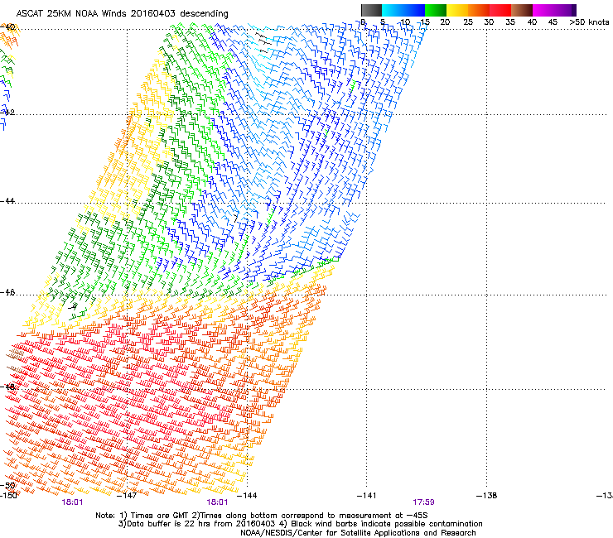This screenshot has height=538, width=613.
Task: Click the '-46' latitude axis label
Action: coord(7,292)
